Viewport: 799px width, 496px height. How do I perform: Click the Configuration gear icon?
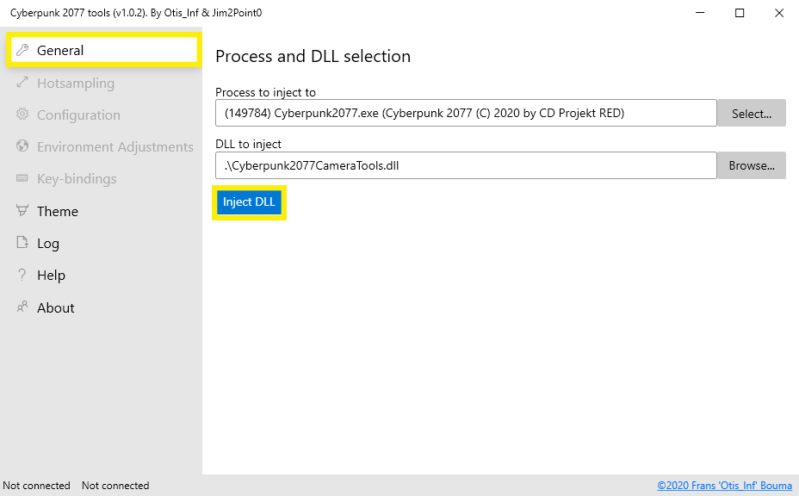(x=22, y=115)
